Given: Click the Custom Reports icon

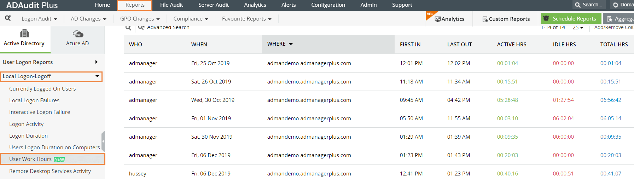Looking at the screenshot, I should (x=485, y=19).
